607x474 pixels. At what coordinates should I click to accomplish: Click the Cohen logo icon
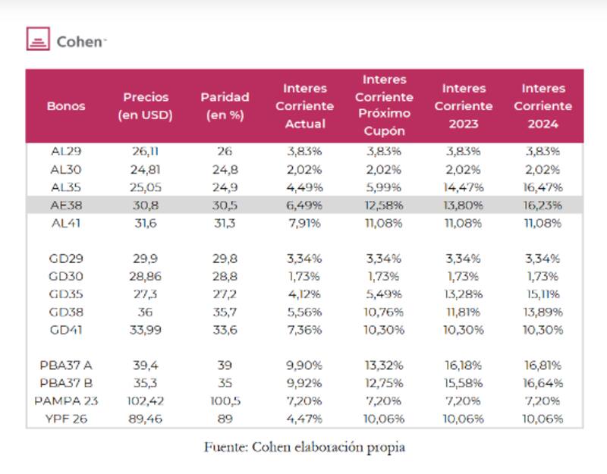(38, 39)
